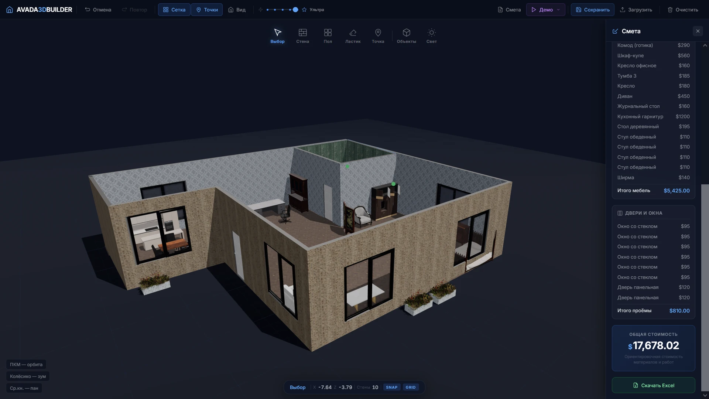Click the Очистить clear scene icon
Image resolution: width=709 pixels, height=399 pixels.
pos(670,10)
